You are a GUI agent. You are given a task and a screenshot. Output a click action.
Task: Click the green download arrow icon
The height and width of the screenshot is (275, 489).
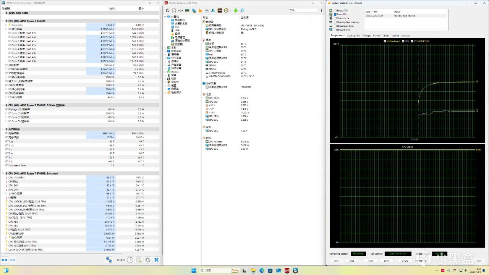coord(236,10)
